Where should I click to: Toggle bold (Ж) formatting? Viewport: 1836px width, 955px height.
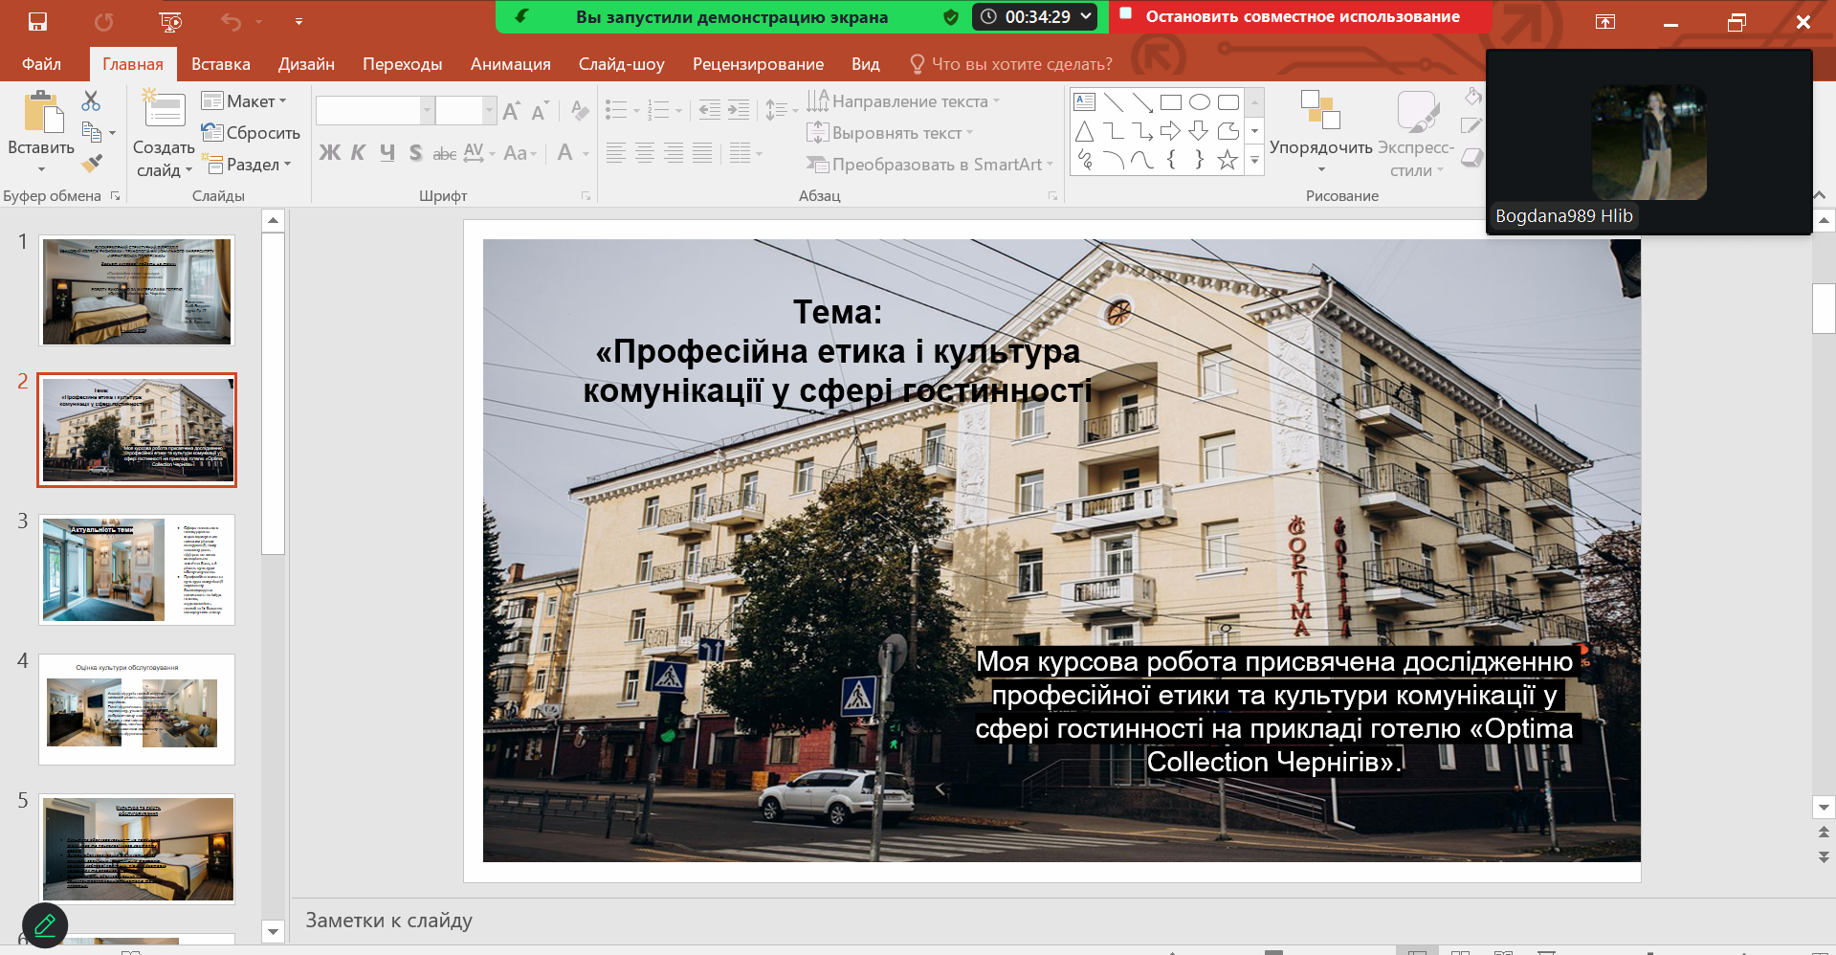tap(329, 153)
